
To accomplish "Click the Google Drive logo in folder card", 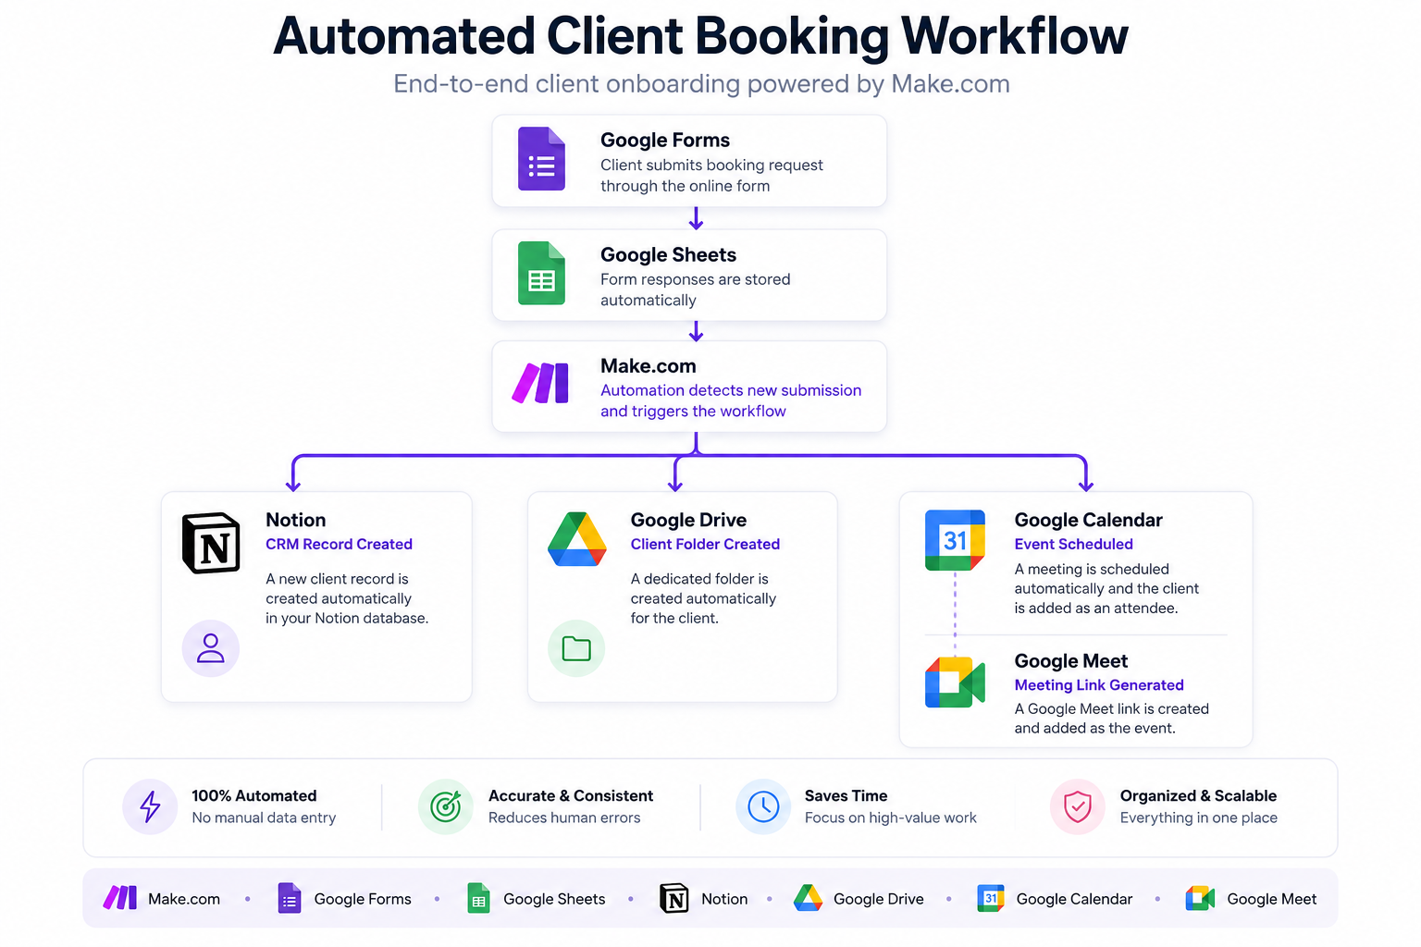I will [577, 539].
